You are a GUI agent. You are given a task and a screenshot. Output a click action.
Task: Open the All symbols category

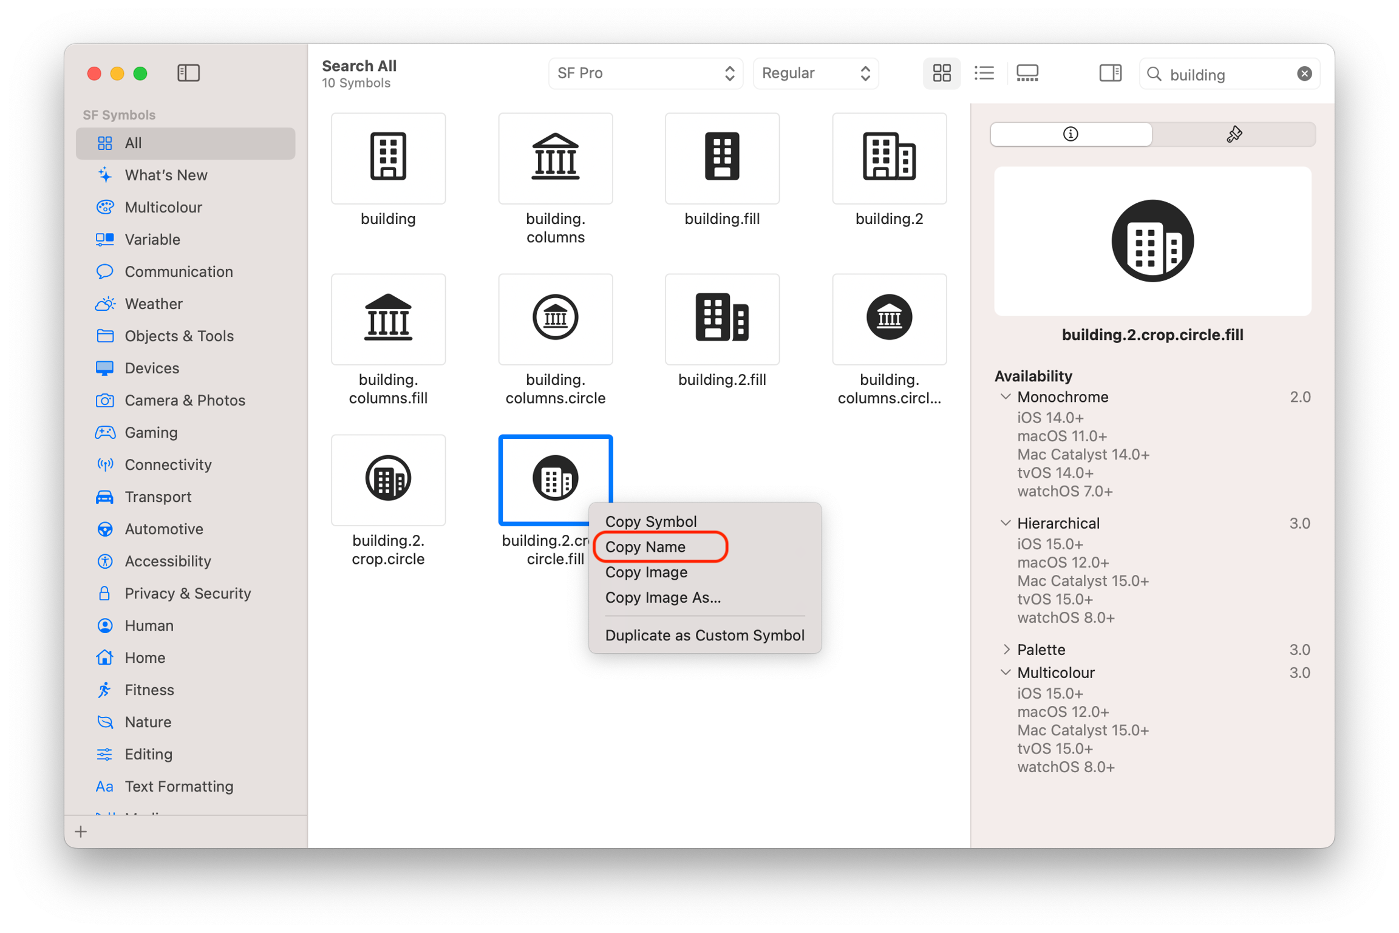point(186,143)
